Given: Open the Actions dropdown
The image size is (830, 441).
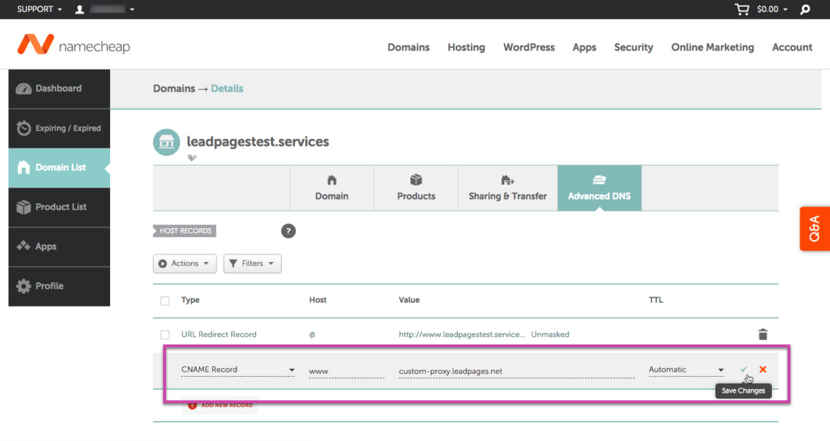Looking at the screenshot, I should pyautogui.click(x=185, y=263).
